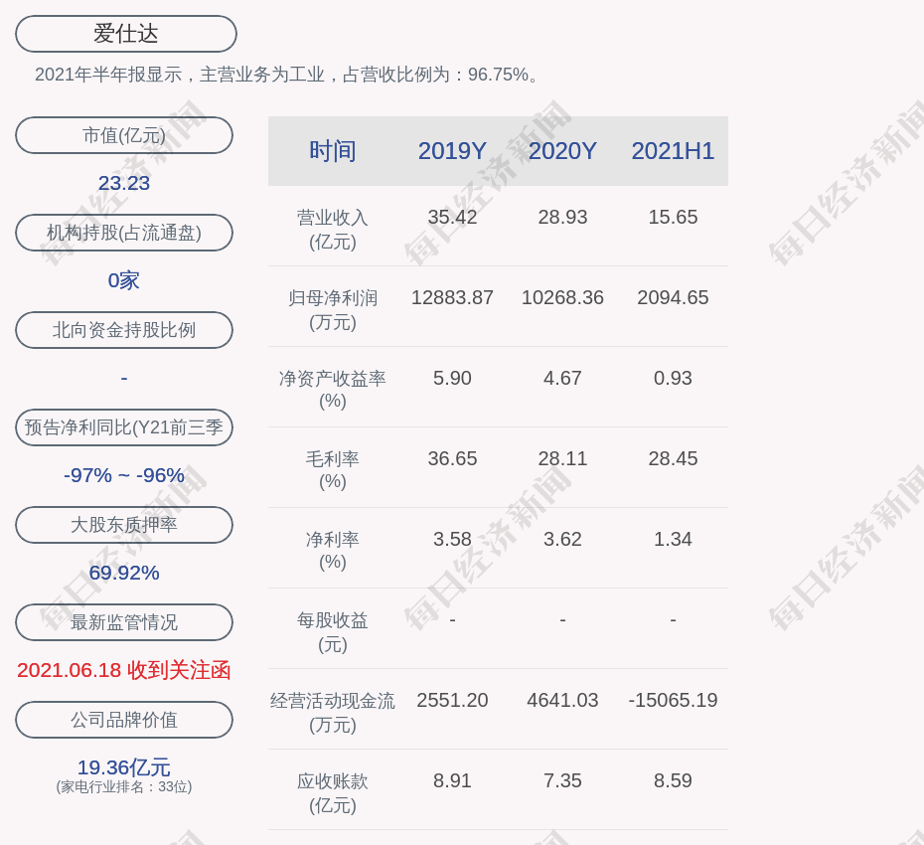Select the 营业收入 row label
The height and width of the screenshot is (845, 924).
click(333, 229)
